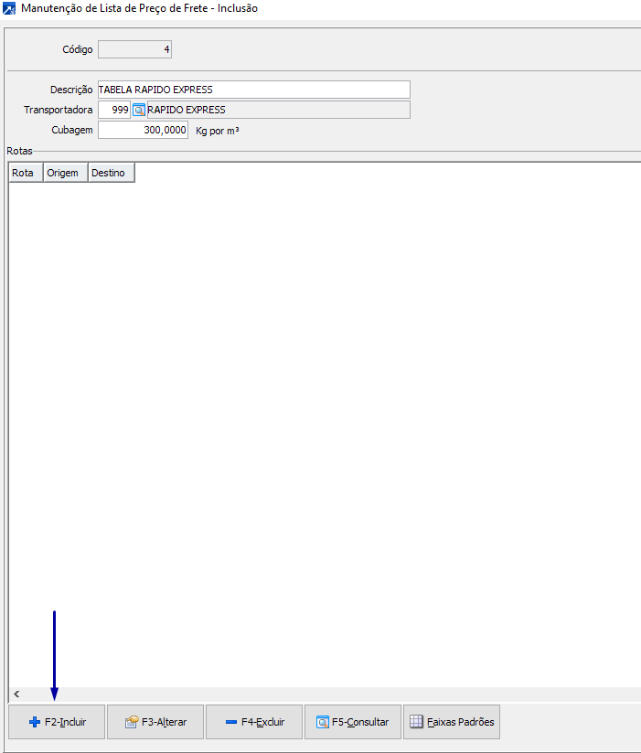Click the scroll-left arrow of grid scrollbar
Screen dimensions: 641x753
16,694
